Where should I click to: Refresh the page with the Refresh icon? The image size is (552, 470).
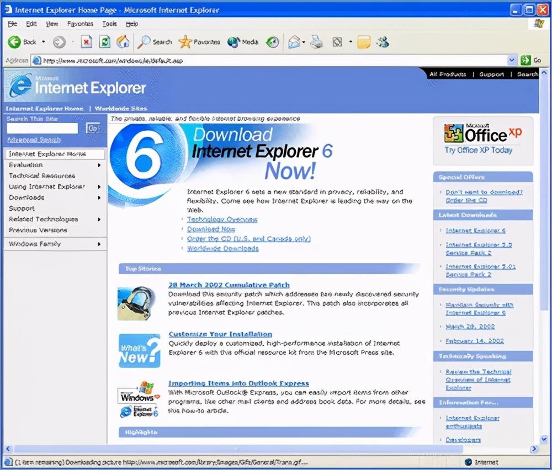coord(104,42)
